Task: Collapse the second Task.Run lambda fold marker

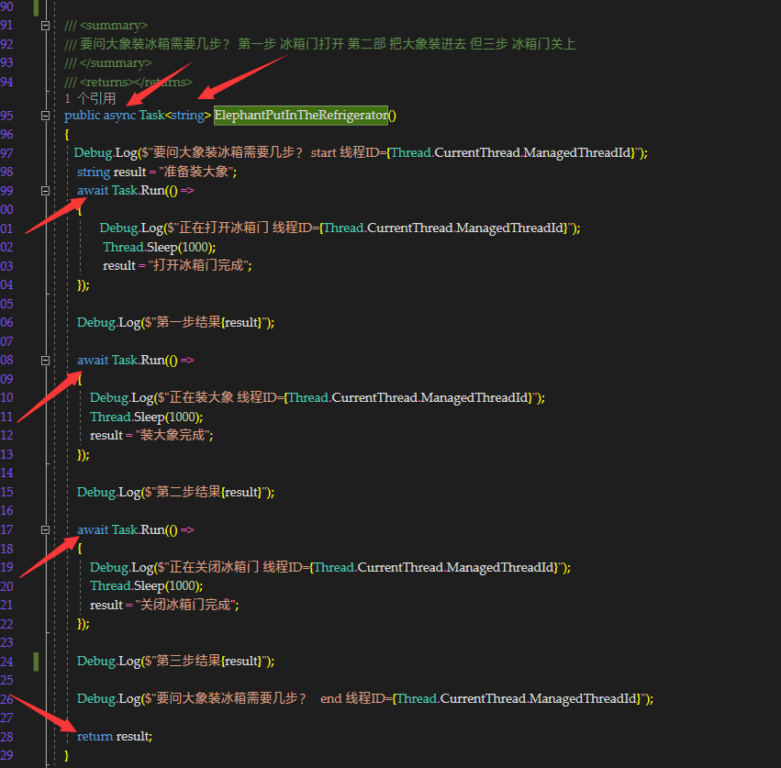Action: point(45,361)
